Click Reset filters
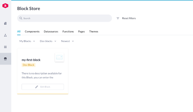The width and height of the screenshot is (193, 112). point(129,18)
